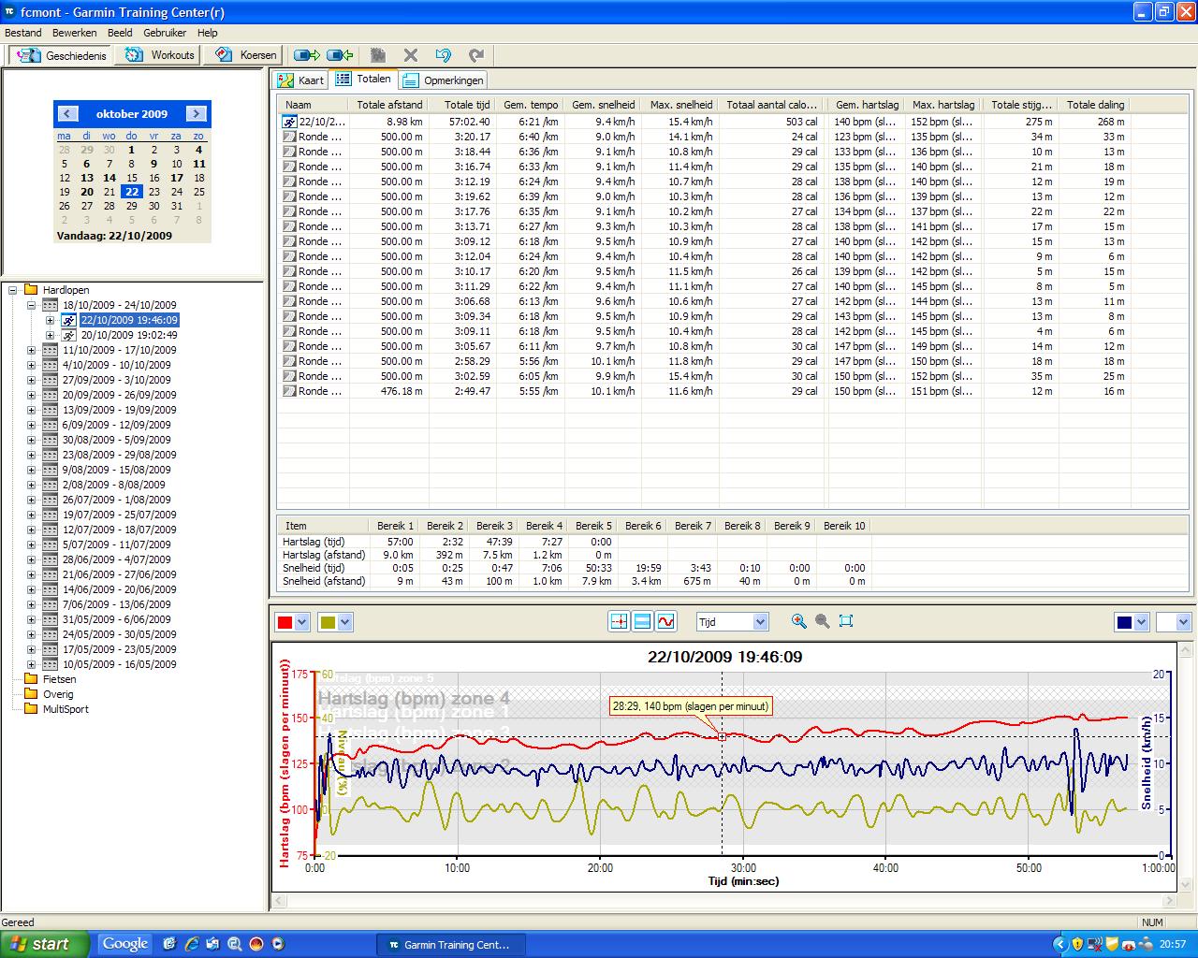Image resolution: width=1198 pixels, height=958 pixels.
Task: Click the Receive from Device toolbar icon
Action: pyautogui.click(x=340, y=55)
